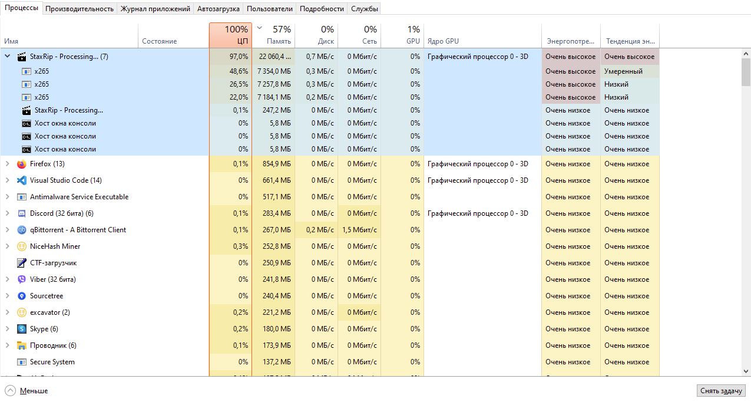Image resolution: width=751 pixels, height=405 pixels.
Task: Click the Проводник folder icon
Action: (x=22, y=345)
